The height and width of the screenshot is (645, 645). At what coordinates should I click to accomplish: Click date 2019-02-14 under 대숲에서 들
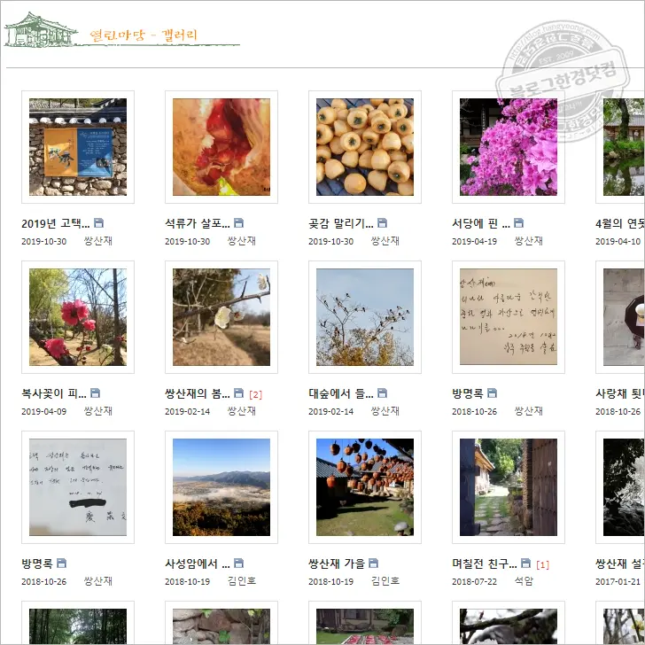point(330,411)
